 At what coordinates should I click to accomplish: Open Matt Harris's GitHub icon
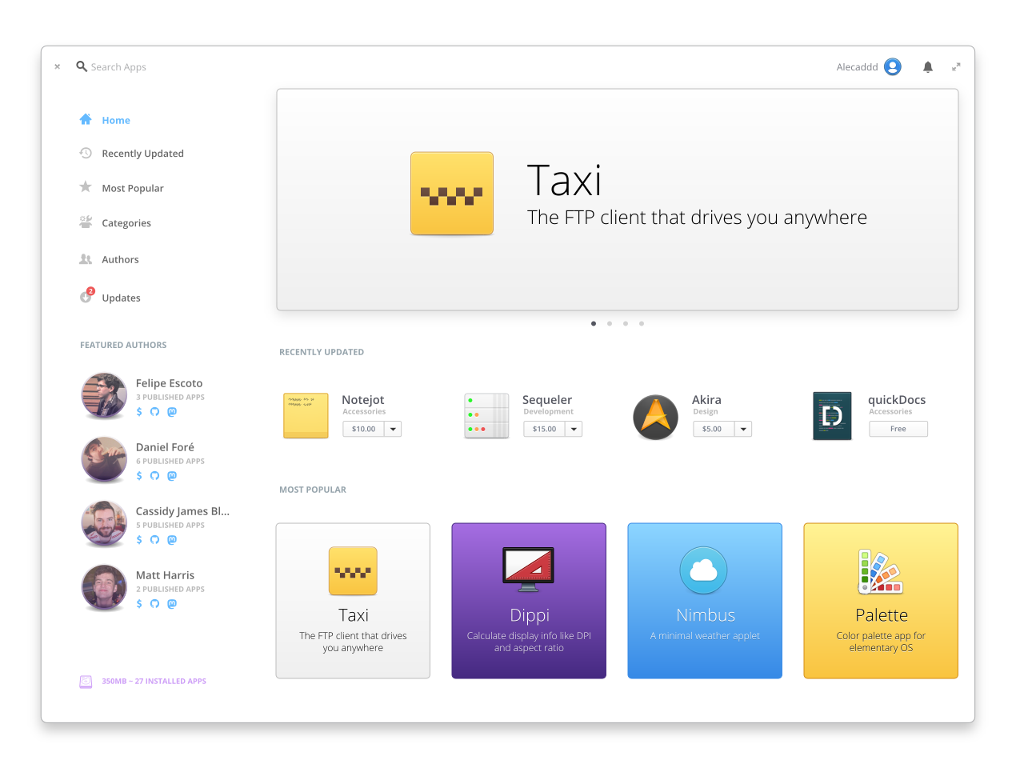click(x=155, y=604)
